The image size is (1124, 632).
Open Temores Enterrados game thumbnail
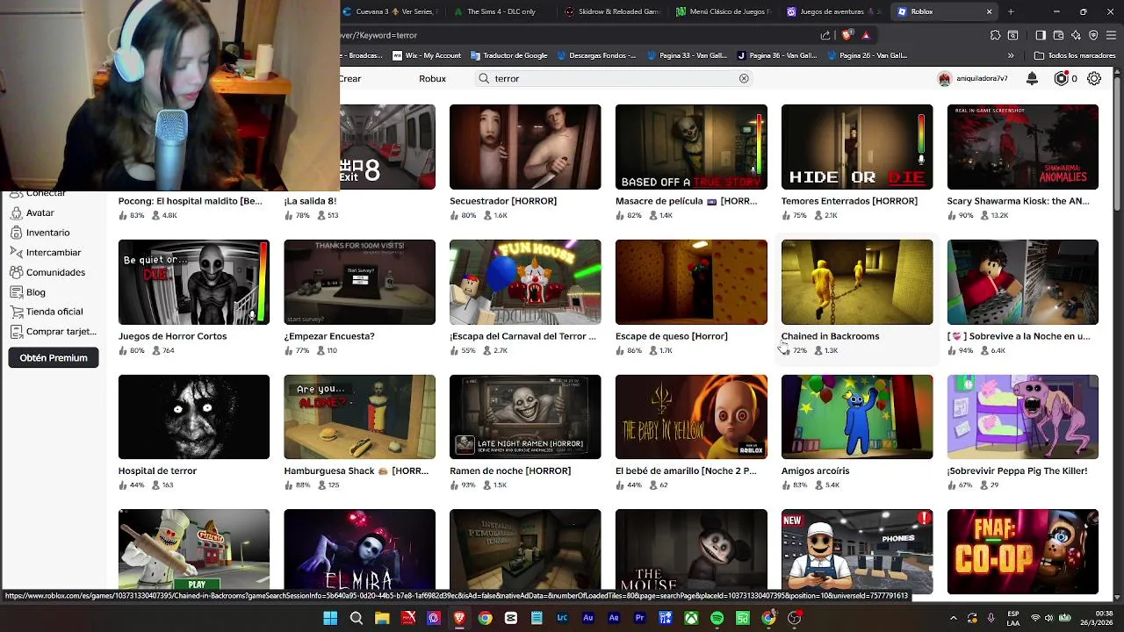tap(857, 147)
